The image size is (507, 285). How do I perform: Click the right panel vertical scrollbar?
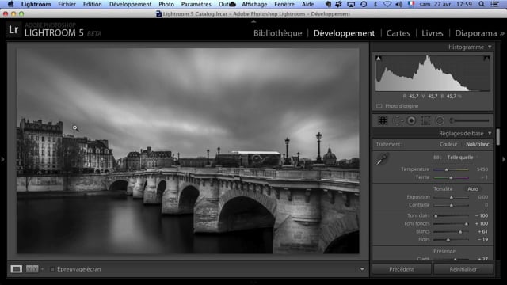coord(498,137)
